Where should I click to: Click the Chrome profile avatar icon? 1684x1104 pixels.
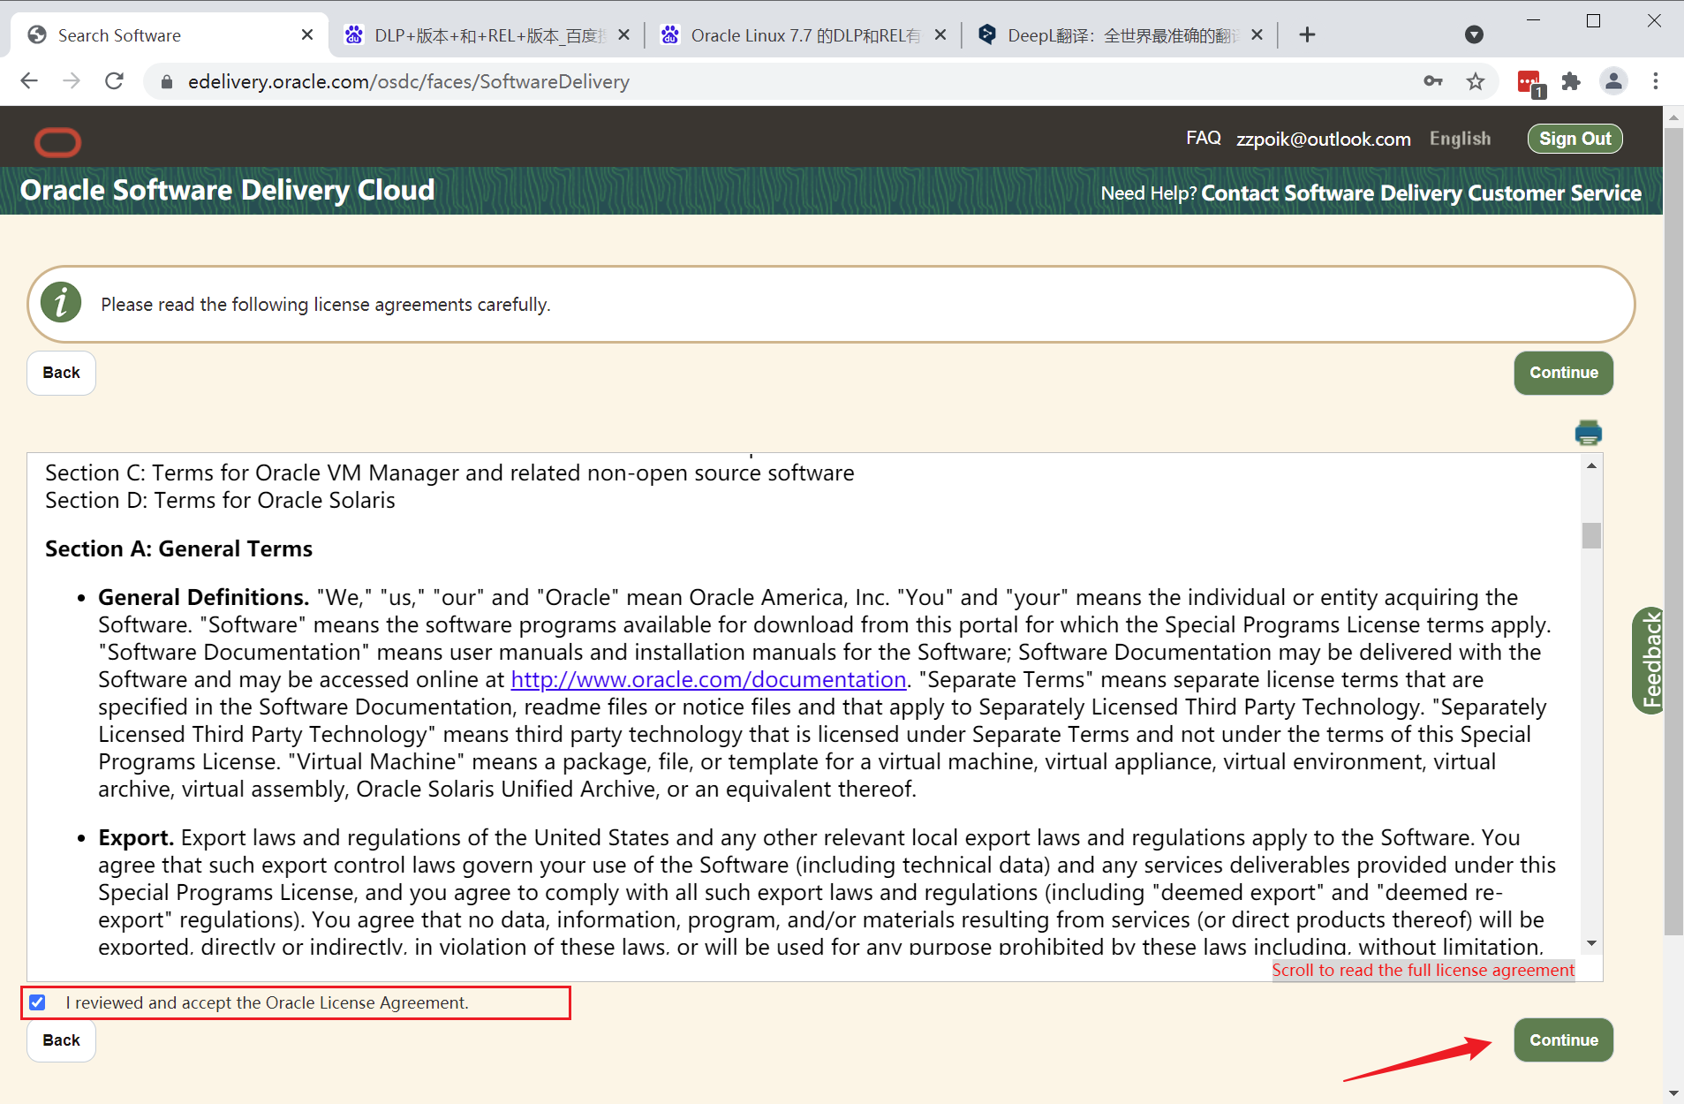pyautogui.click(x=1613, y=81)
